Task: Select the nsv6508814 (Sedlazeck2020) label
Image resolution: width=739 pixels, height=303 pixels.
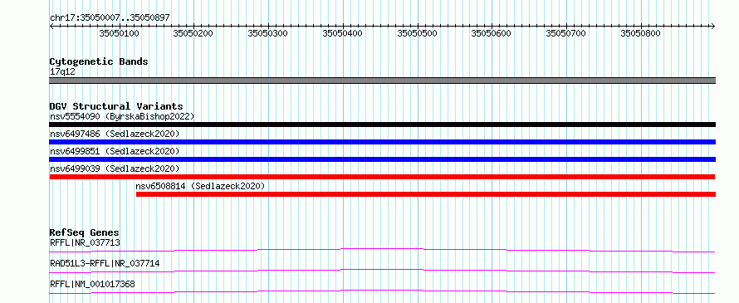Action: tap(200, 186)
